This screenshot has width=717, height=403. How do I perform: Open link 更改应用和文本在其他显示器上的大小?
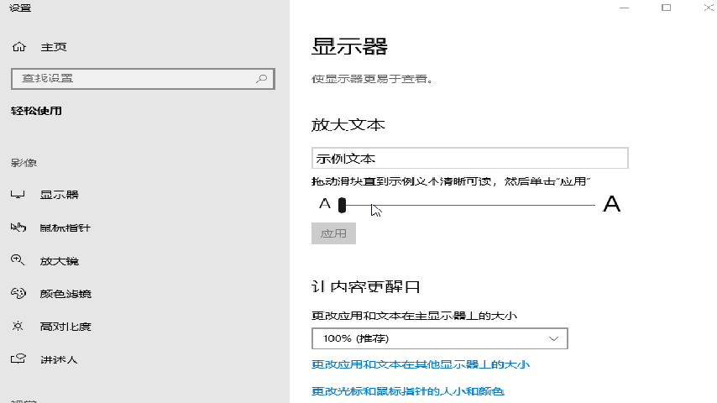coord(420,364)
